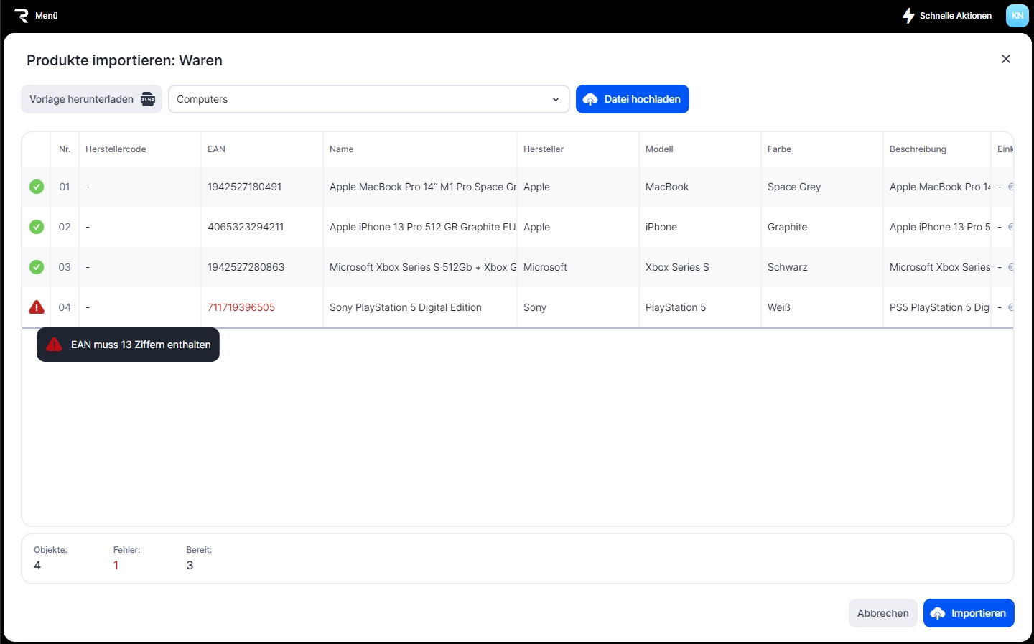
Task: Click the app logo icon beside Menü
Action: point(21,15)
